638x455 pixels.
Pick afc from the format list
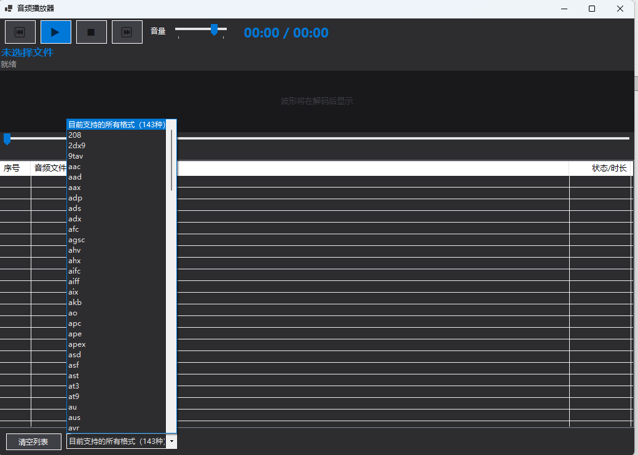116,229
